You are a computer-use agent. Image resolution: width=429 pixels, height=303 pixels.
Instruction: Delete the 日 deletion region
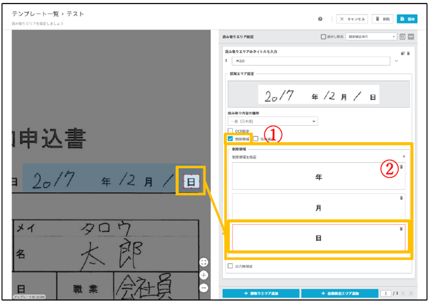tap(401, 228)
